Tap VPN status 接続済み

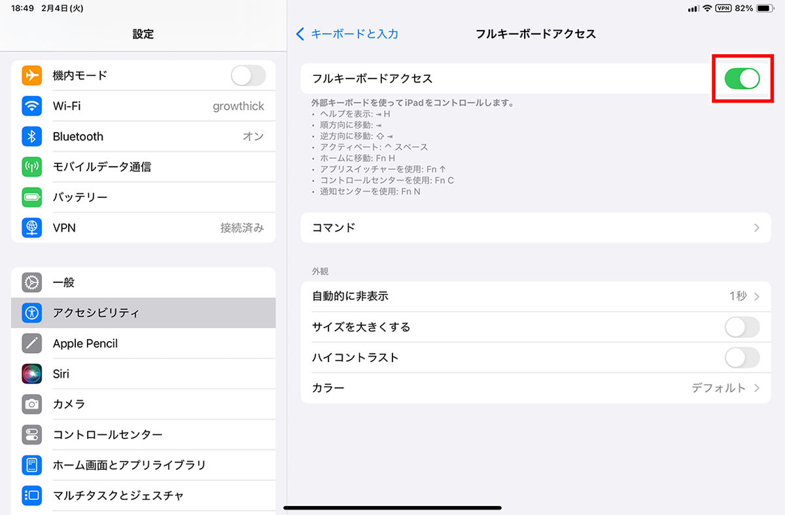(242, 228)
